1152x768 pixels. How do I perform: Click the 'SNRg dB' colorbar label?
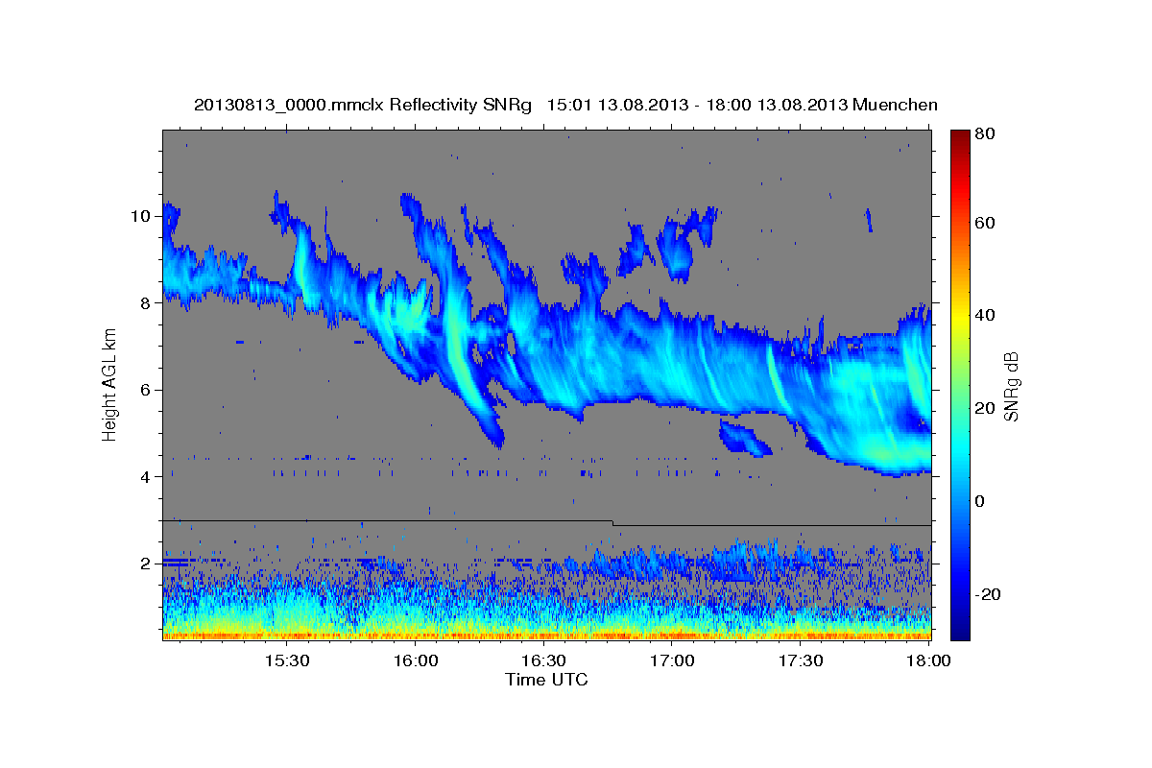pos(1011,386)
